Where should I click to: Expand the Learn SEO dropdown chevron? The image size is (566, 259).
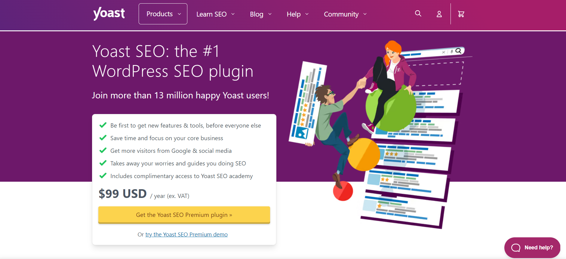tap(233, 14)
